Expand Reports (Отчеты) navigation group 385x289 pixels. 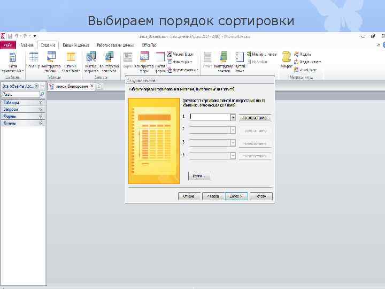(x=22, y=123)
